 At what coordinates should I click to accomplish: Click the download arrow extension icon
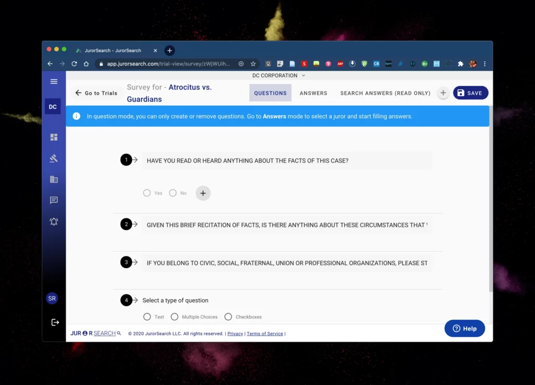[353, 64]
